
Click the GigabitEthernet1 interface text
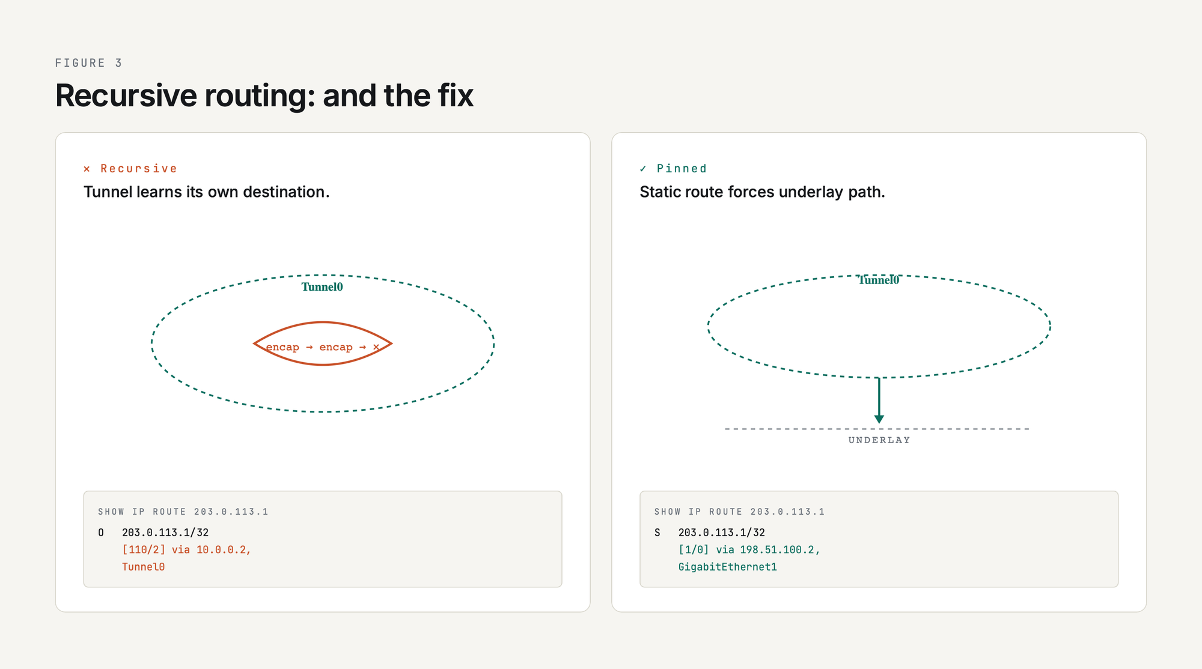[x=727, y=567]
